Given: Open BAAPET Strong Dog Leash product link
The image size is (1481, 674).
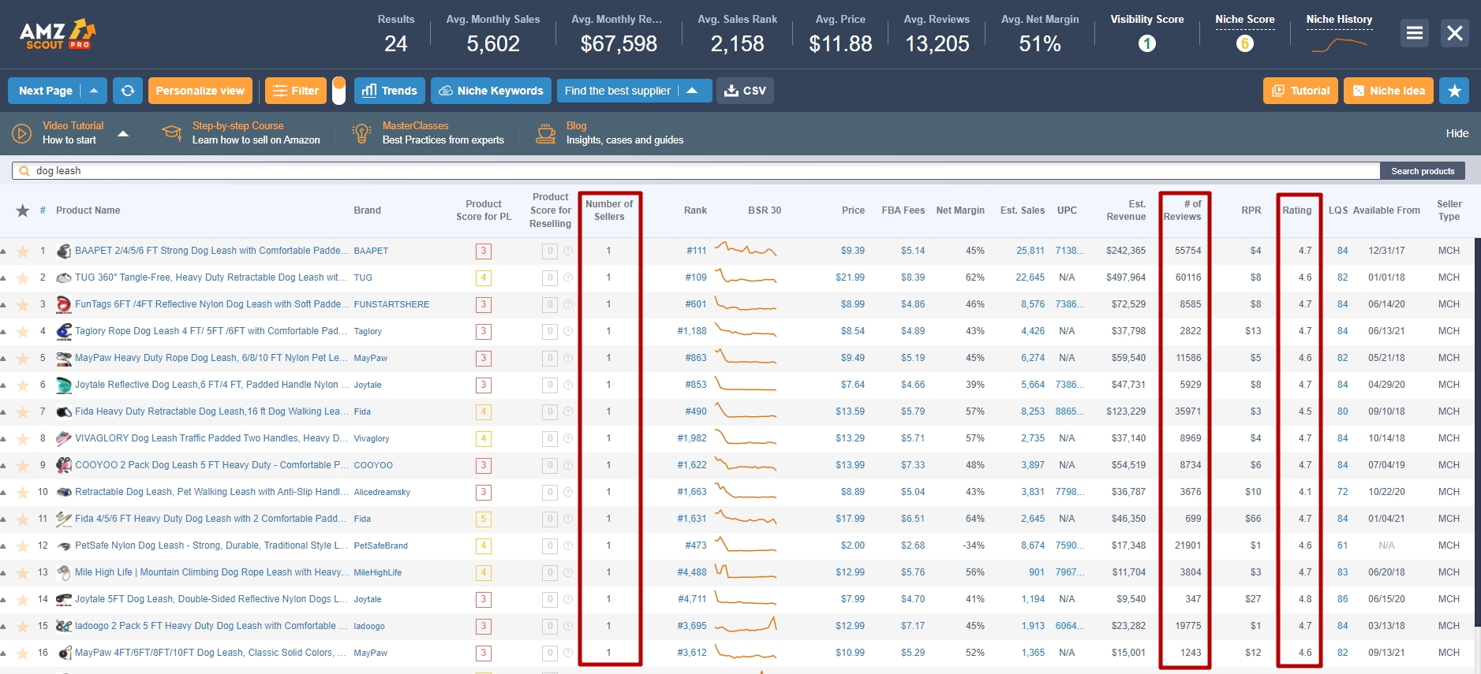Looking at the screenshot, I should tap(211, 251).
